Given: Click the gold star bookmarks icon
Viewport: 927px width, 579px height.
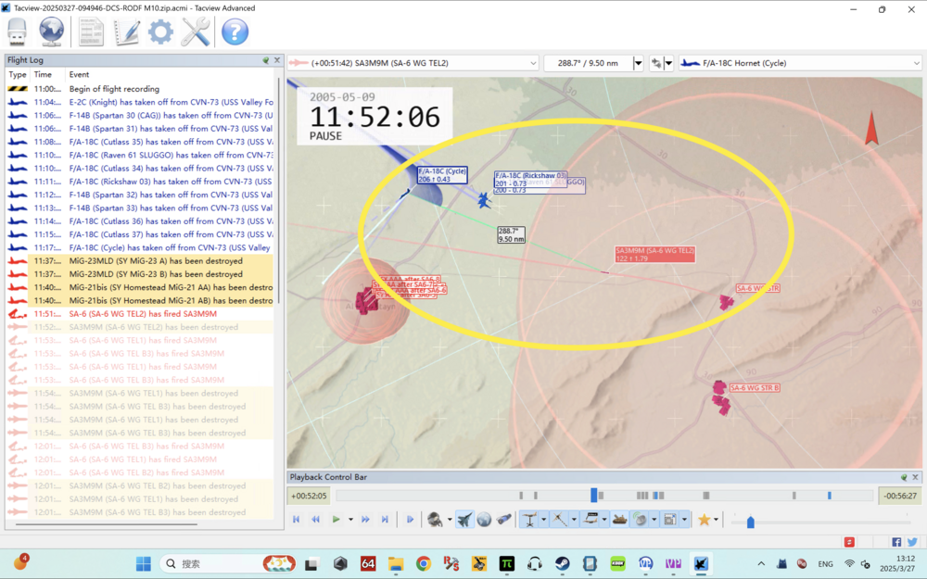Looking at the screenshot, I should tap(704, 520).
